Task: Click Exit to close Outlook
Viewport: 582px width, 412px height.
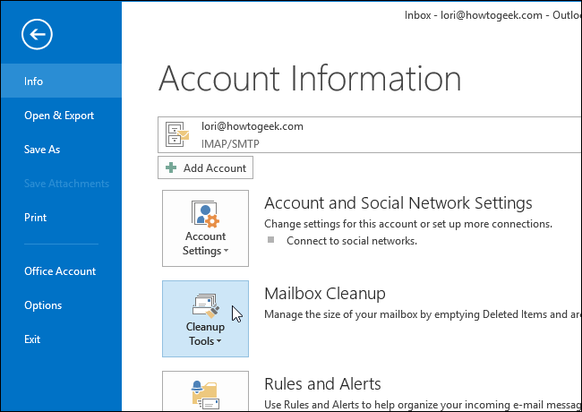Action: pyautogui.click(x=32, y=339)
